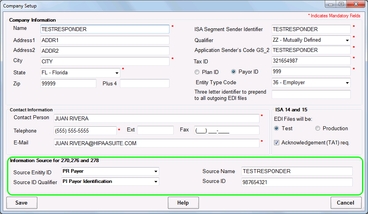Click the Source ID field
The width and height of the screenshot is (368, 214).
click(296, 182)
